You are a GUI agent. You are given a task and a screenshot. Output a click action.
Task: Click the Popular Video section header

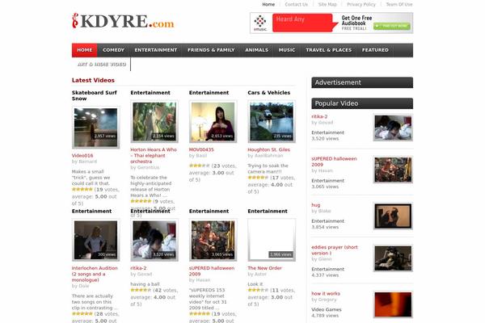click(362, 103)
